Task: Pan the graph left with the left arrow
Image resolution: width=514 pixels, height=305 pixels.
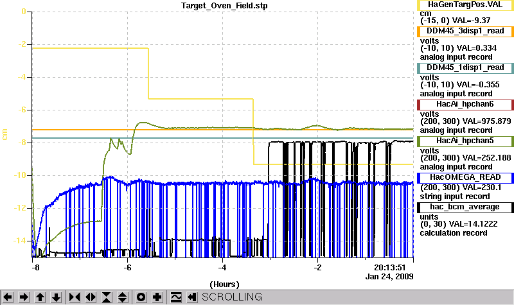Action: click(8, 297)
